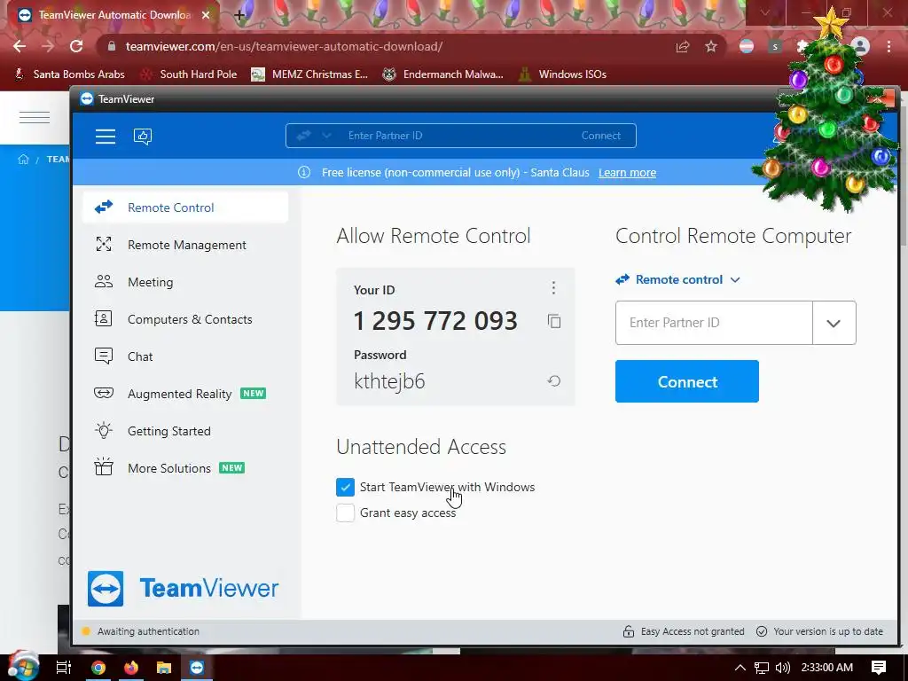Enable Grant easy access checkbox
Screen dimensions: 908x681
pyautogui.click(x=345, y=513)
